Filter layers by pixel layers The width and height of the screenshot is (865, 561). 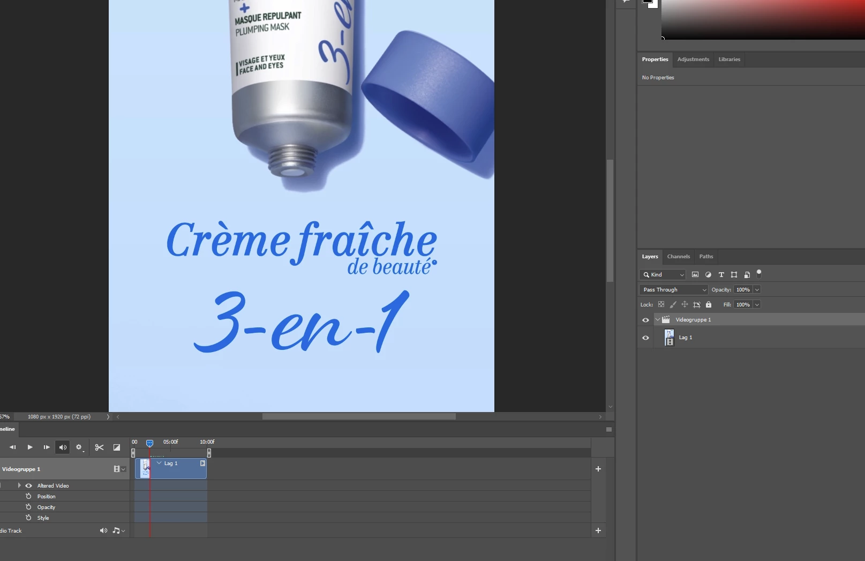point(695,274)
